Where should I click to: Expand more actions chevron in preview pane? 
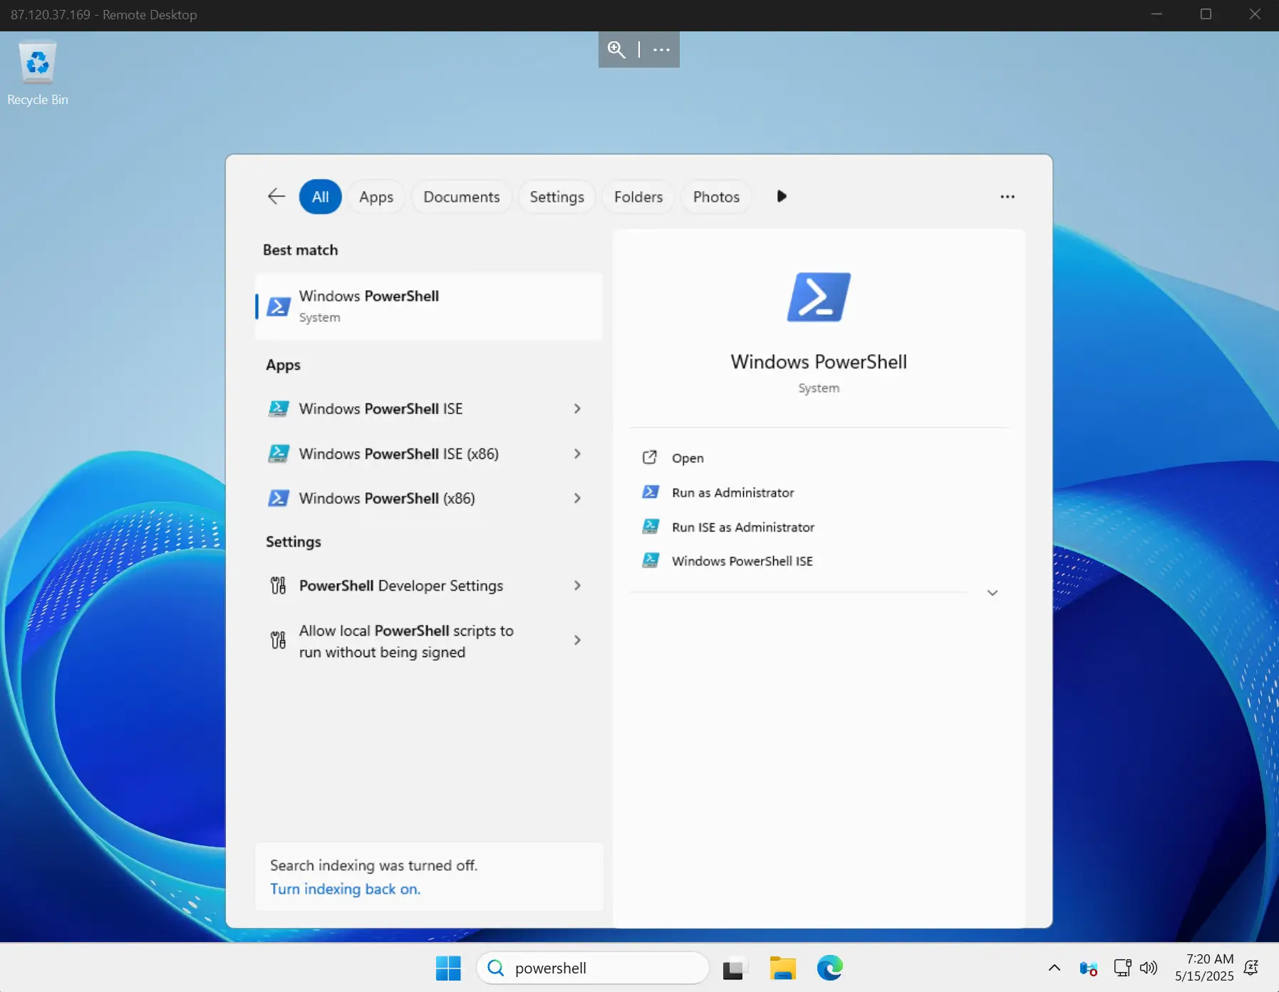[992, 592]
